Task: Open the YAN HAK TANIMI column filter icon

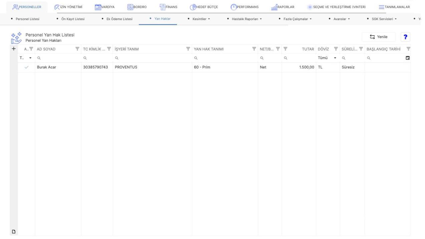Action: [x=254, y=49]
